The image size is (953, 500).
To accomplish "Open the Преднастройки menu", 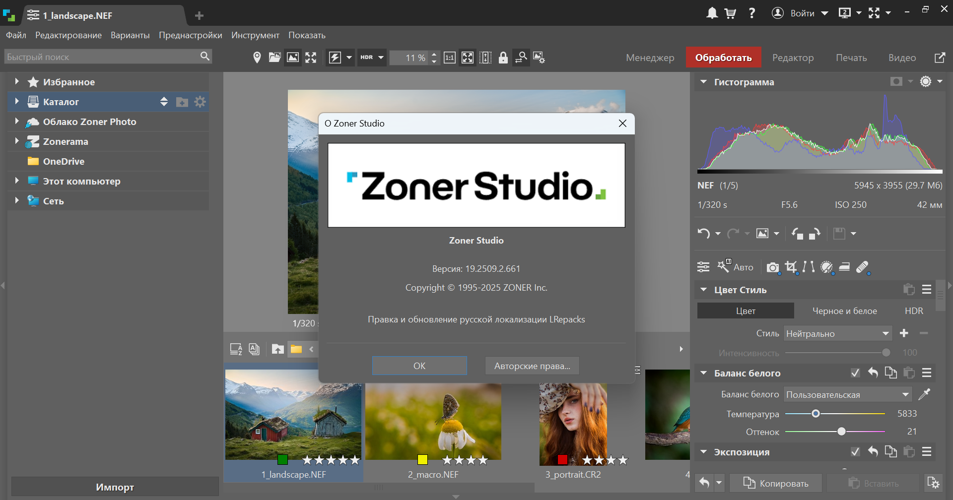I will [190, 35].
